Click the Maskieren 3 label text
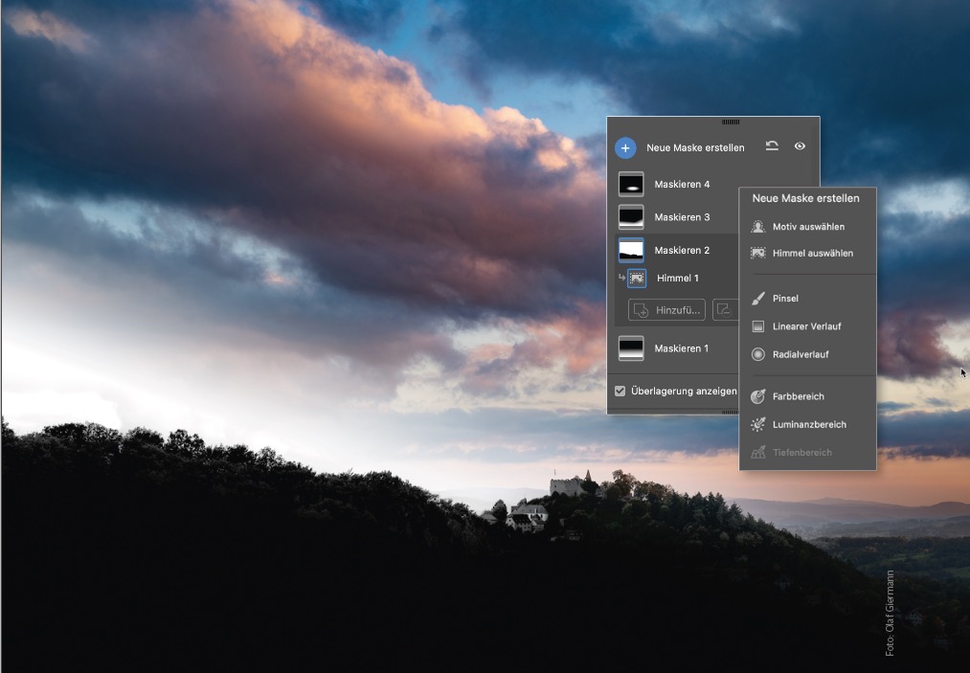Viewport: 970px width, 673px height. click(x=682, y=217)
